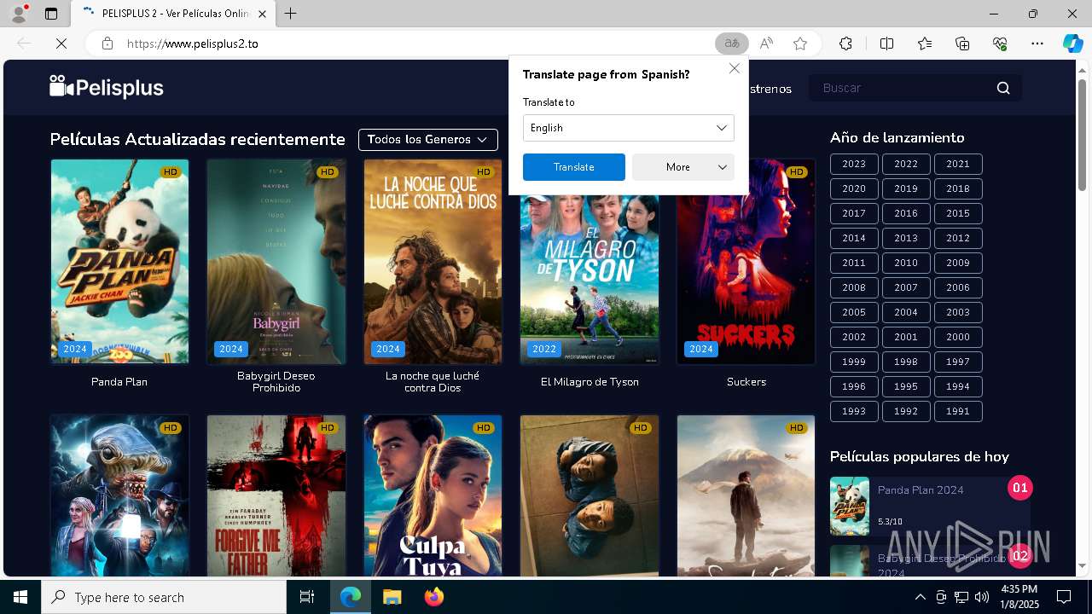1092x614 pixels.
Task: Open La noche que luché contra Dios poster
Action: pyautogui.click(x=433, y=262)
